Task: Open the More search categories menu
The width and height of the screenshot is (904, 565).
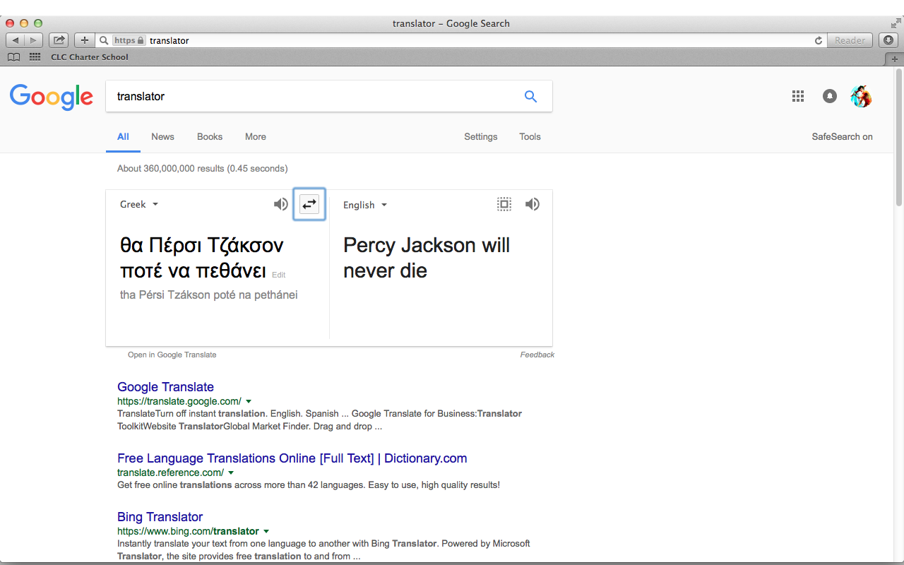Action: click(256, 137)
